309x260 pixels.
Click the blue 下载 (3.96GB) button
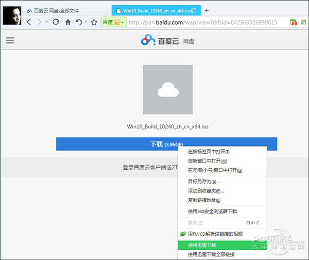(166, 144)
